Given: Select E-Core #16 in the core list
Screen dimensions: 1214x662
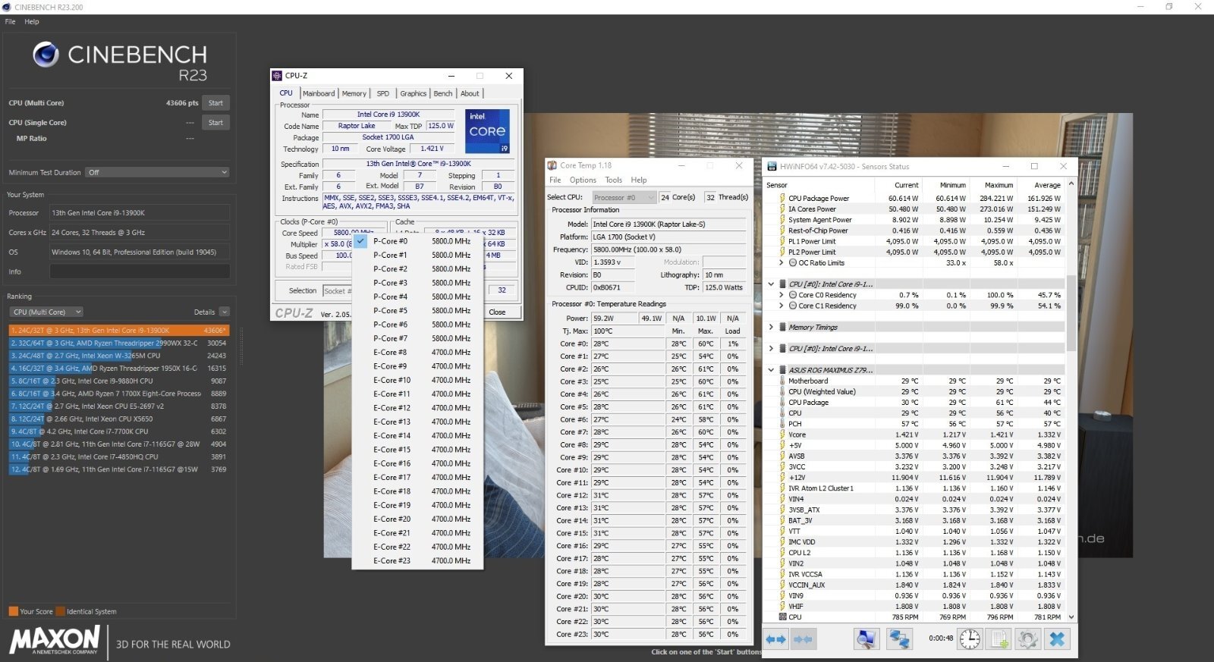Looking at the screenshot, I should point(418,463).
